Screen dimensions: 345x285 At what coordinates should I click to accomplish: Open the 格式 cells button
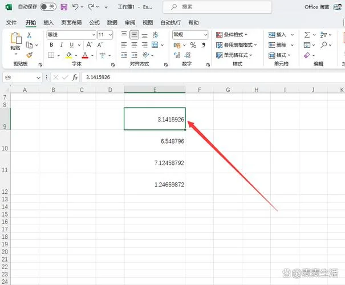[279, 55]
